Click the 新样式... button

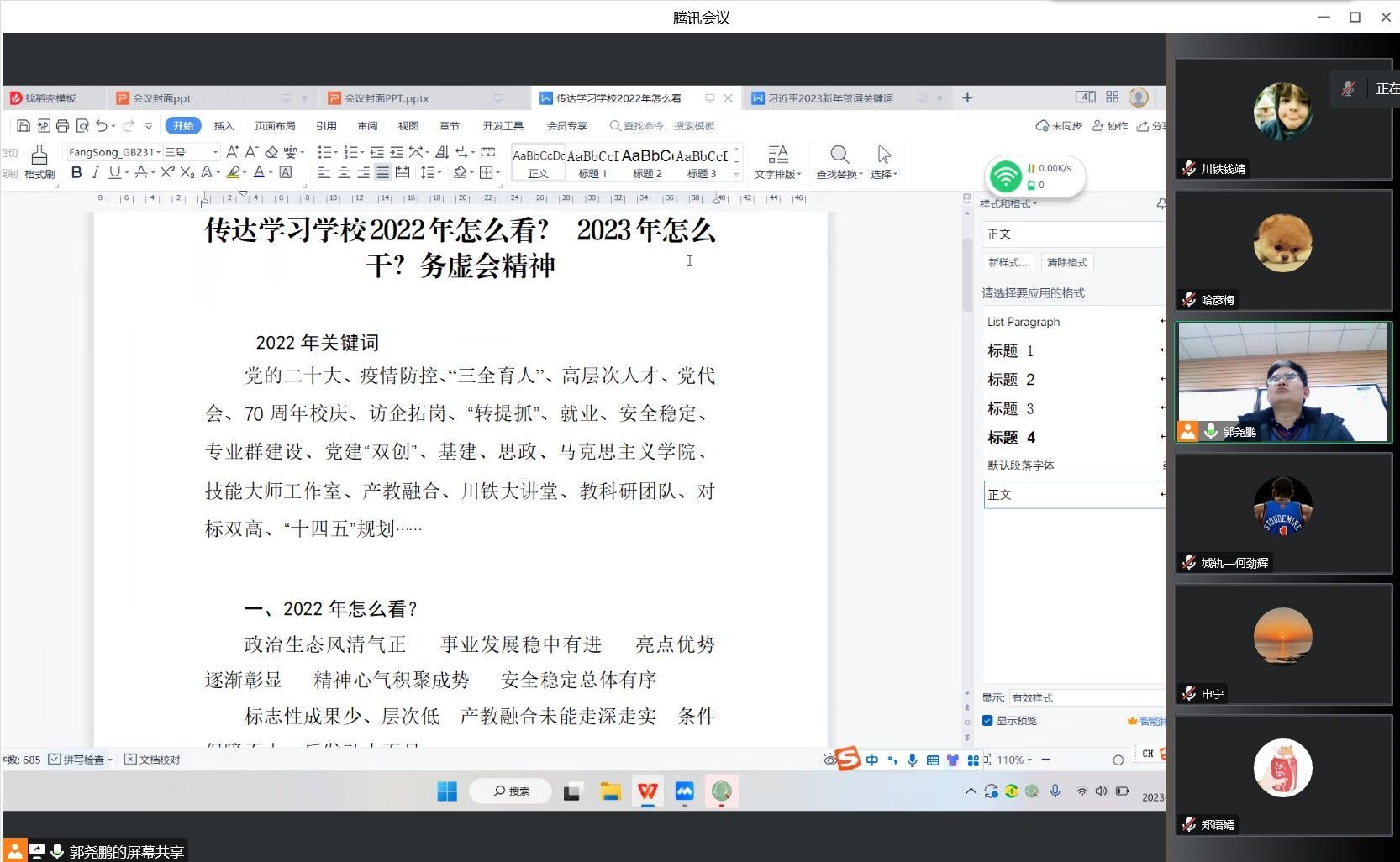1007,262
